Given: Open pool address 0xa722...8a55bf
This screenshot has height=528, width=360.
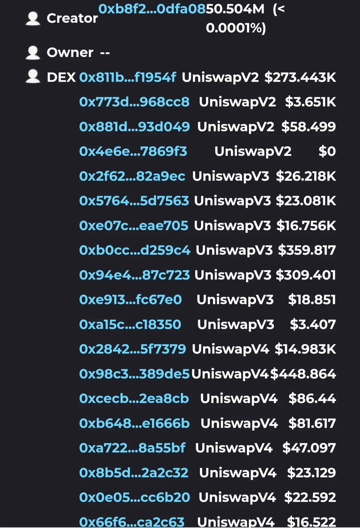Looking at the screenshot, I should (x=132, y=448).
